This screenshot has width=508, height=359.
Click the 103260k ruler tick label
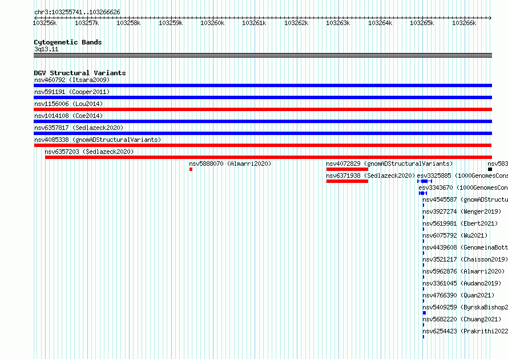(x=212, y=23)
